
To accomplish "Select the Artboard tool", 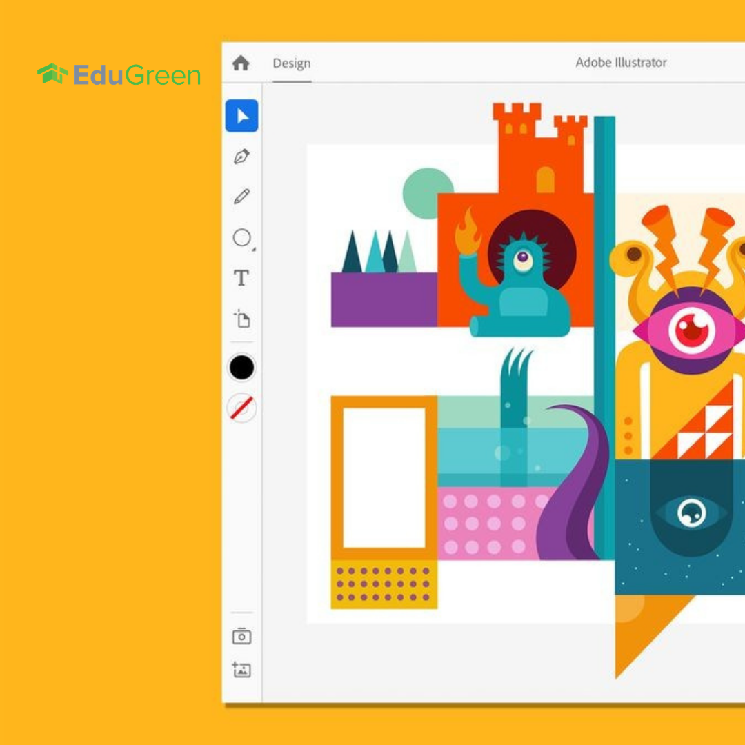I will (242, 318).
